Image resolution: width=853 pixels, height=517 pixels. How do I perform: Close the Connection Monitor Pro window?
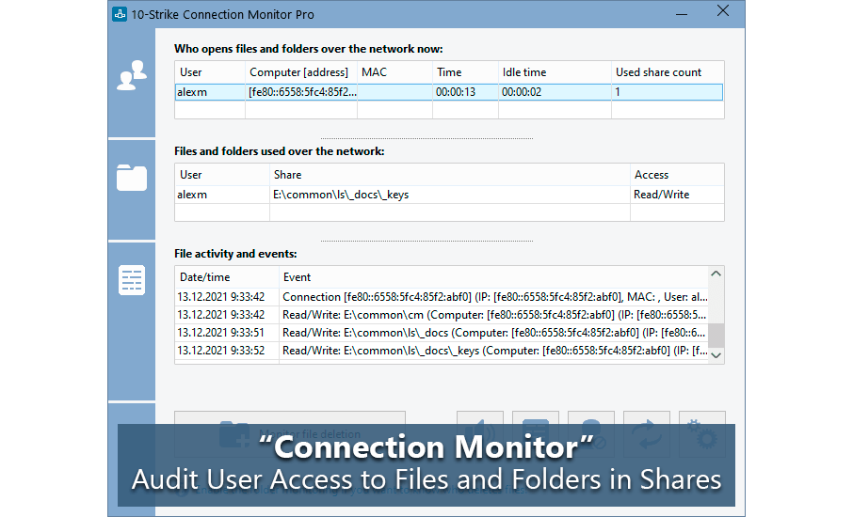click(x=722, y=12)
